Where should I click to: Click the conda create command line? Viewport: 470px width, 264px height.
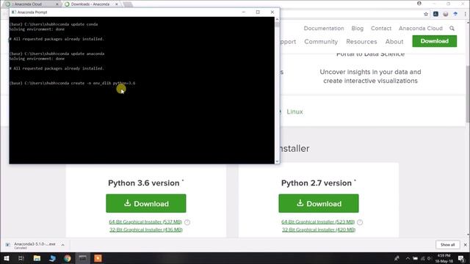[72, 83]
